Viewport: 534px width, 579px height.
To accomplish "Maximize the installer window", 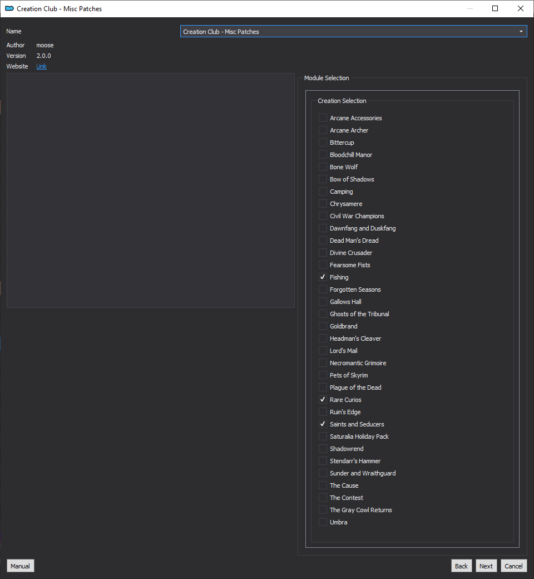I will tap(495, 8).
